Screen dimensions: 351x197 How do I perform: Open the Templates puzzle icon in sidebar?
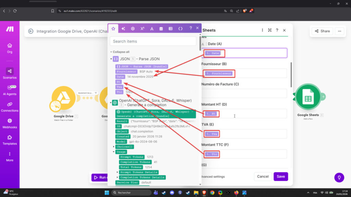click(x=10, y=137)
